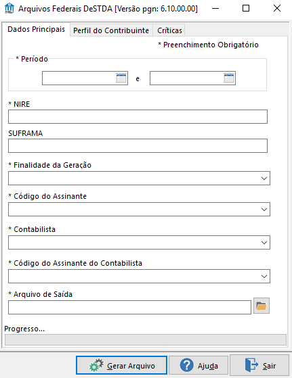Viewport: 292px width, 378px height.
Task: Open the Ajuda help button
Action: (x=199, y=365)
